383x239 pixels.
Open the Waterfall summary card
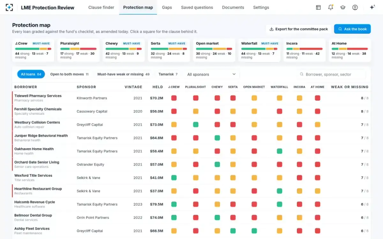[x=259, y=50]
